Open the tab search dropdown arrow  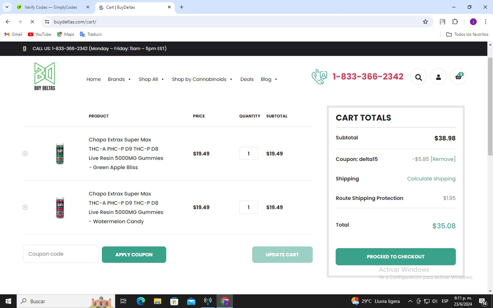[7, 7]
